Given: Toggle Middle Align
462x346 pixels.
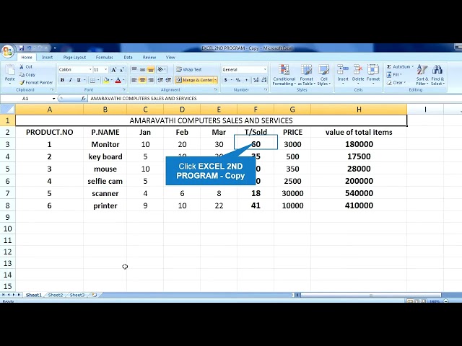Looking at the screenshot, I should click(142, 69).
